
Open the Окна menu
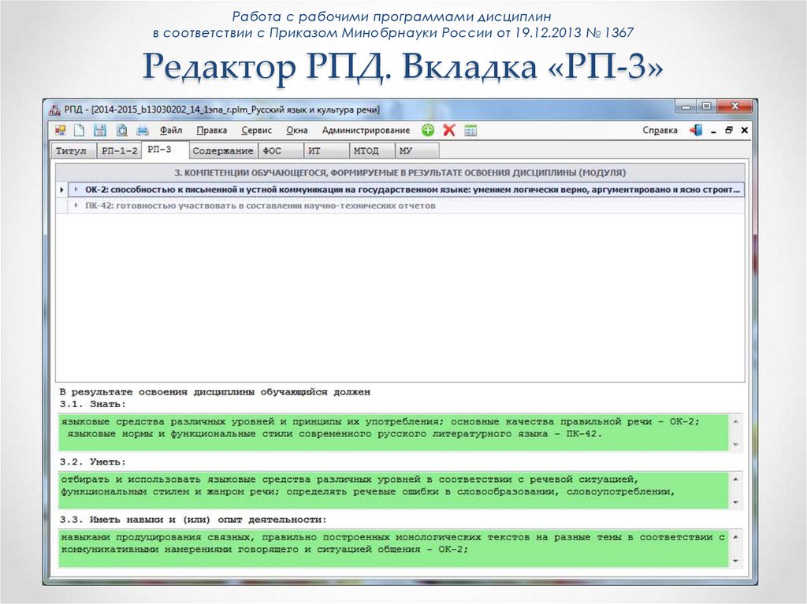[x=296, y=130]
